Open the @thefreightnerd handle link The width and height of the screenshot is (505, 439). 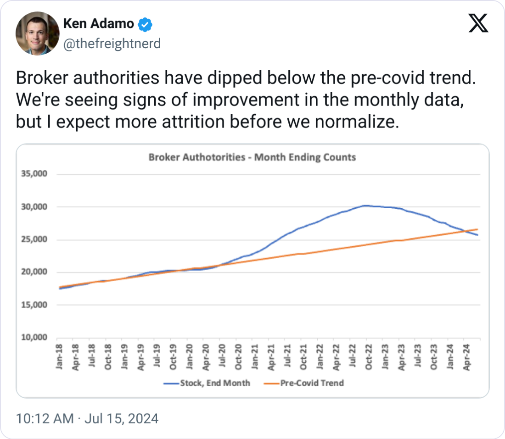[111, 44]
